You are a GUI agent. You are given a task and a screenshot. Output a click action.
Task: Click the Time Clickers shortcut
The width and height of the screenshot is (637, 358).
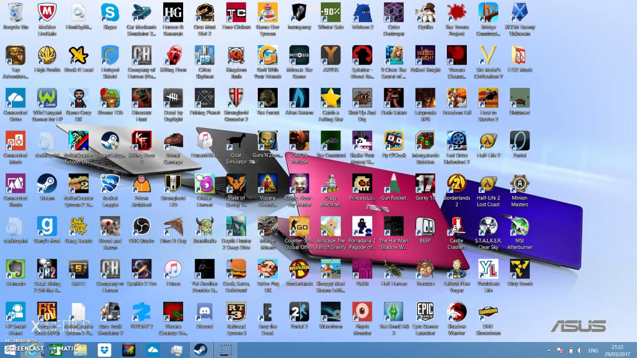pyautogui.click(x=236, y=16)
